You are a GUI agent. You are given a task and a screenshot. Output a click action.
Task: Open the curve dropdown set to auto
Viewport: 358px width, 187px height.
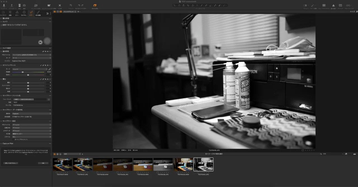point(32,58)
